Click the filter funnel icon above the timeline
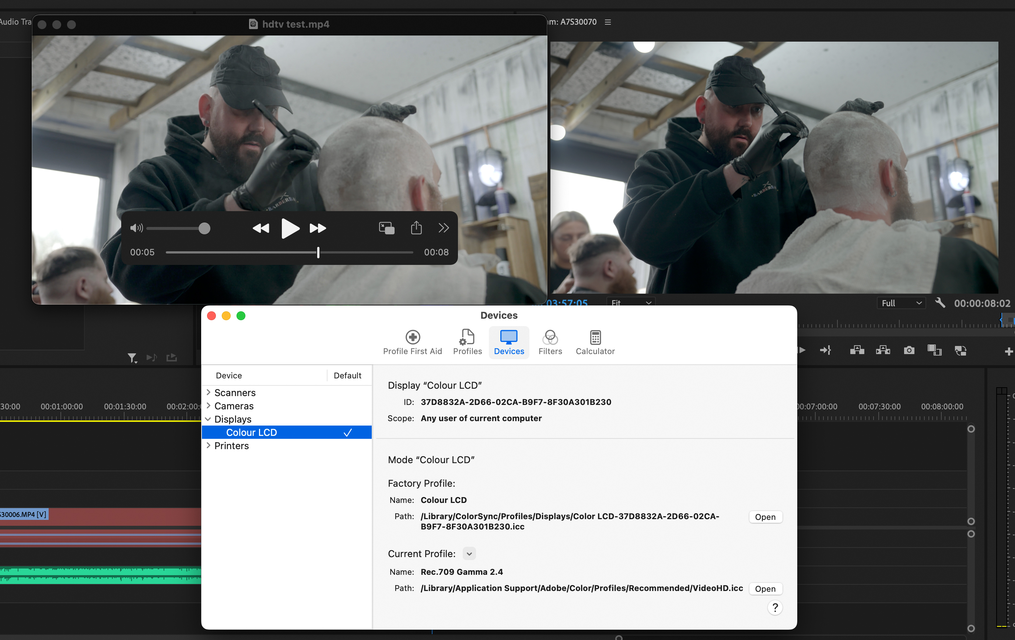Viewport: 1015px width, 640px height. (x=132, y=357)
